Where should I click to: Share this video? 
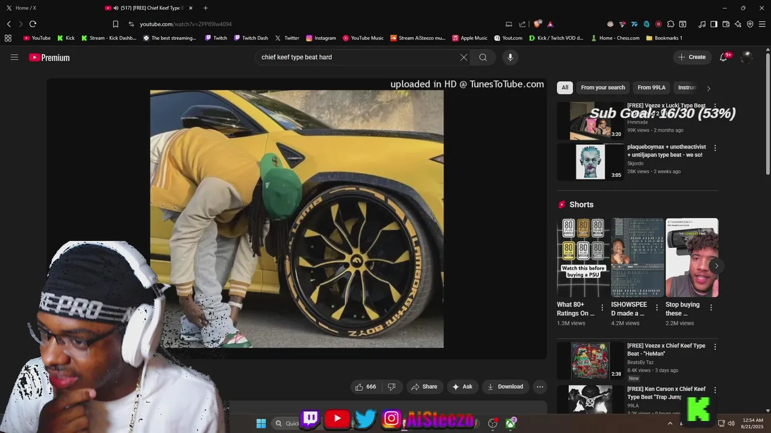click(424, 387)
